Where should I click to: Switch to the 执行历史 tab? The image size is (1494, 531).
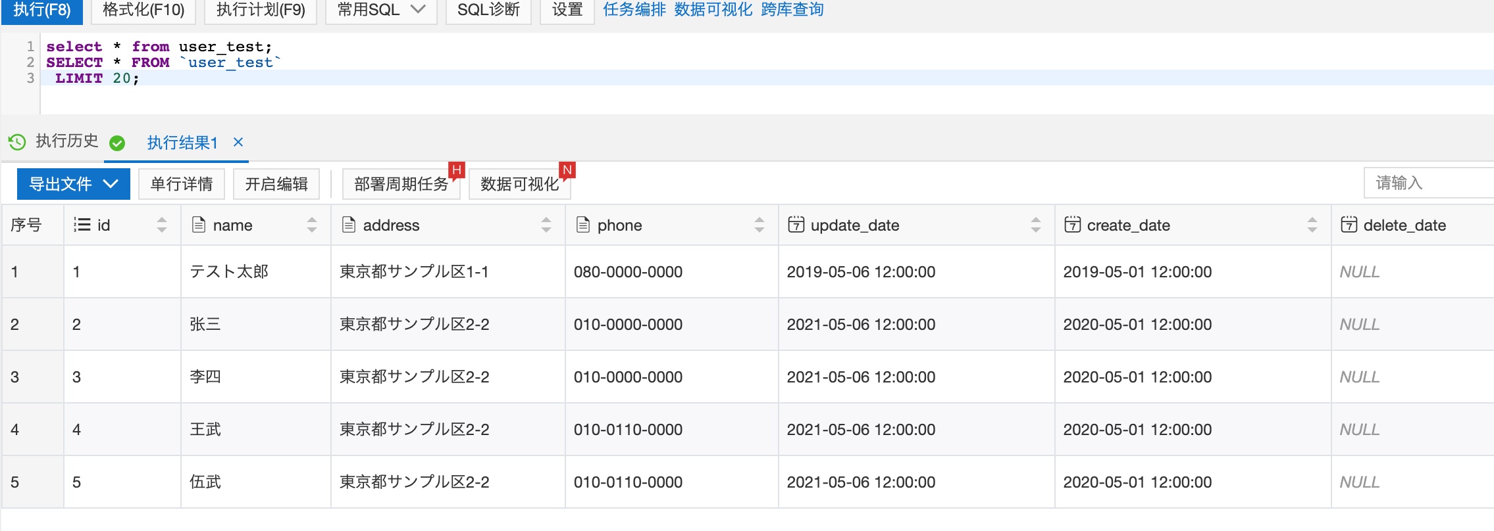coord(66,141)
